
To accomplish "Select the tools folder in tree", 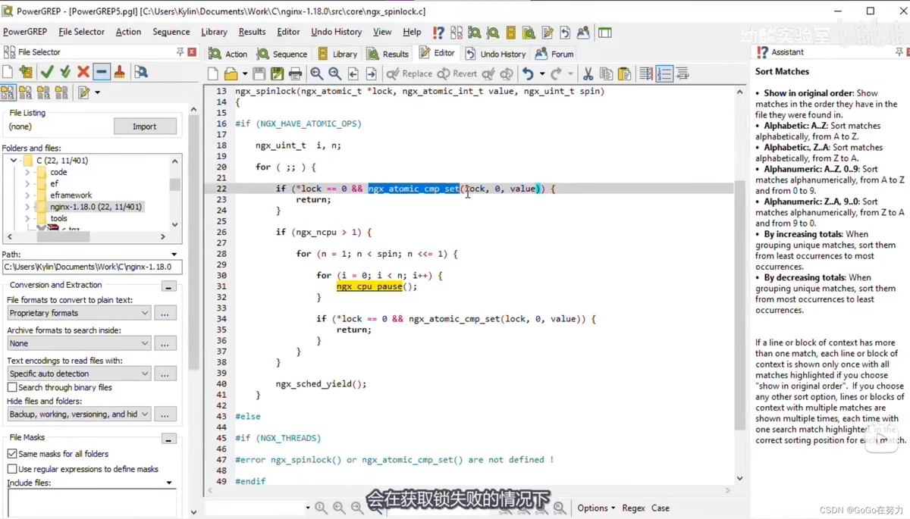I will [58, 218].
